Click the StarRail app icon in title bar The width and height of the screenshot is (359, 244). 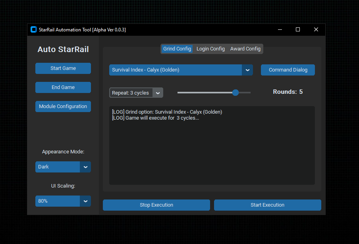coord(34,29)
